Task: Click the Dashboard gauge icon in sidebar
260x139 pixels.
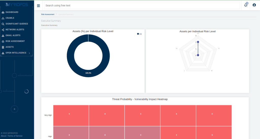Action: point(3,12)
